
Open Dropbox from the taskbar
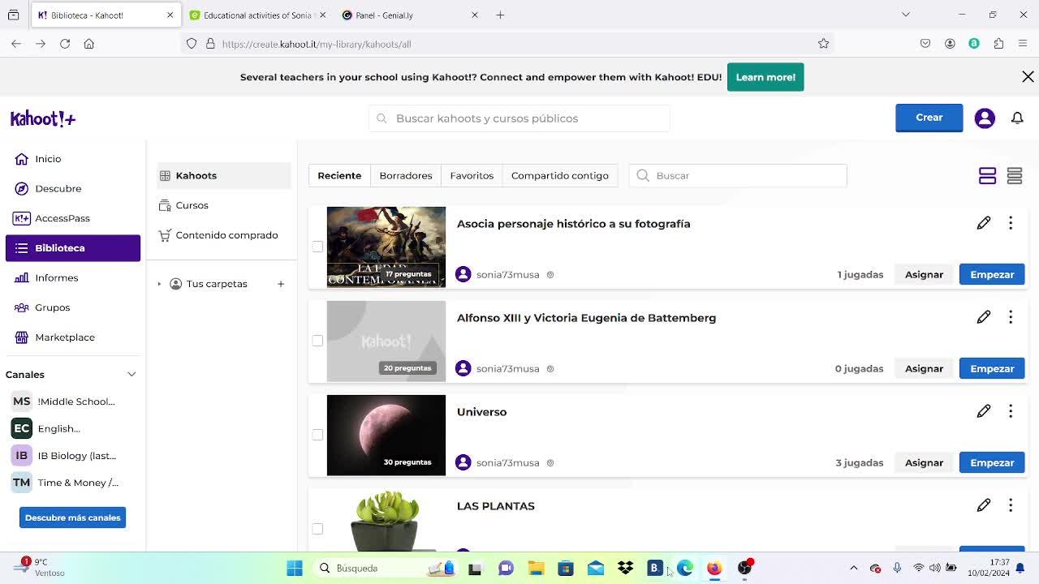point(625,568)
